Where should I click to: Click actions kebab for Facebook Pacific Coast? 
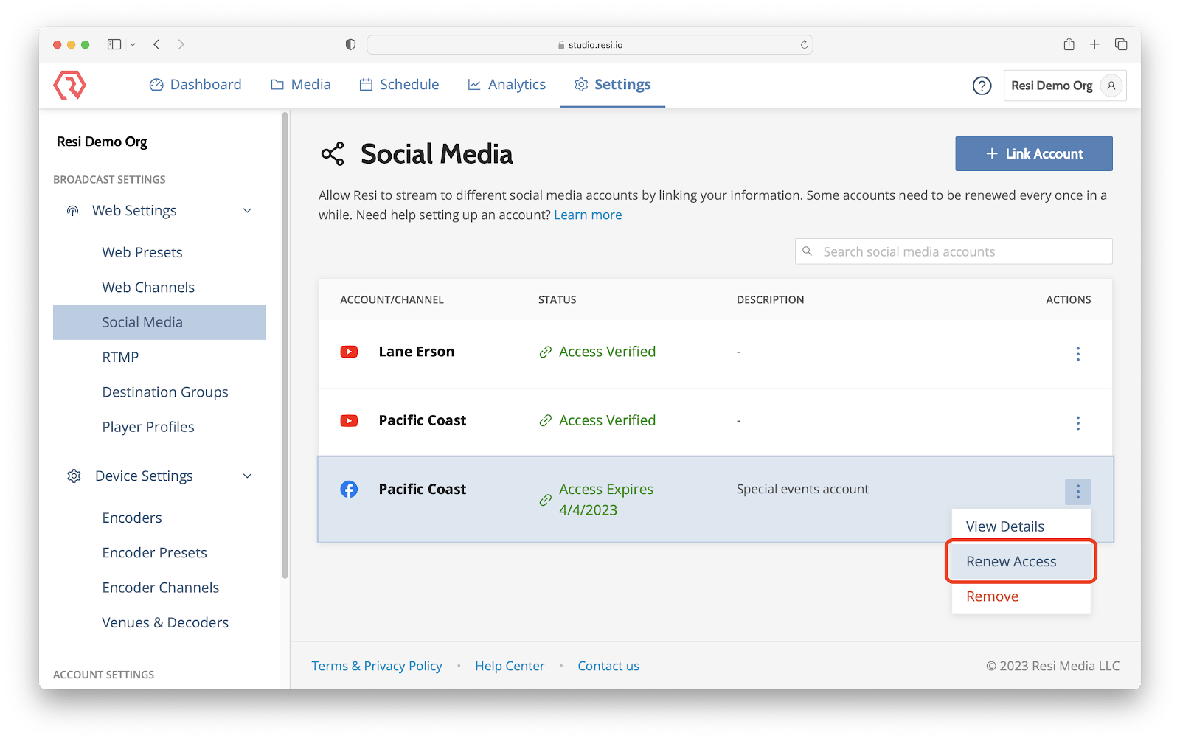pyautogui.click(x=1077, y=492)
